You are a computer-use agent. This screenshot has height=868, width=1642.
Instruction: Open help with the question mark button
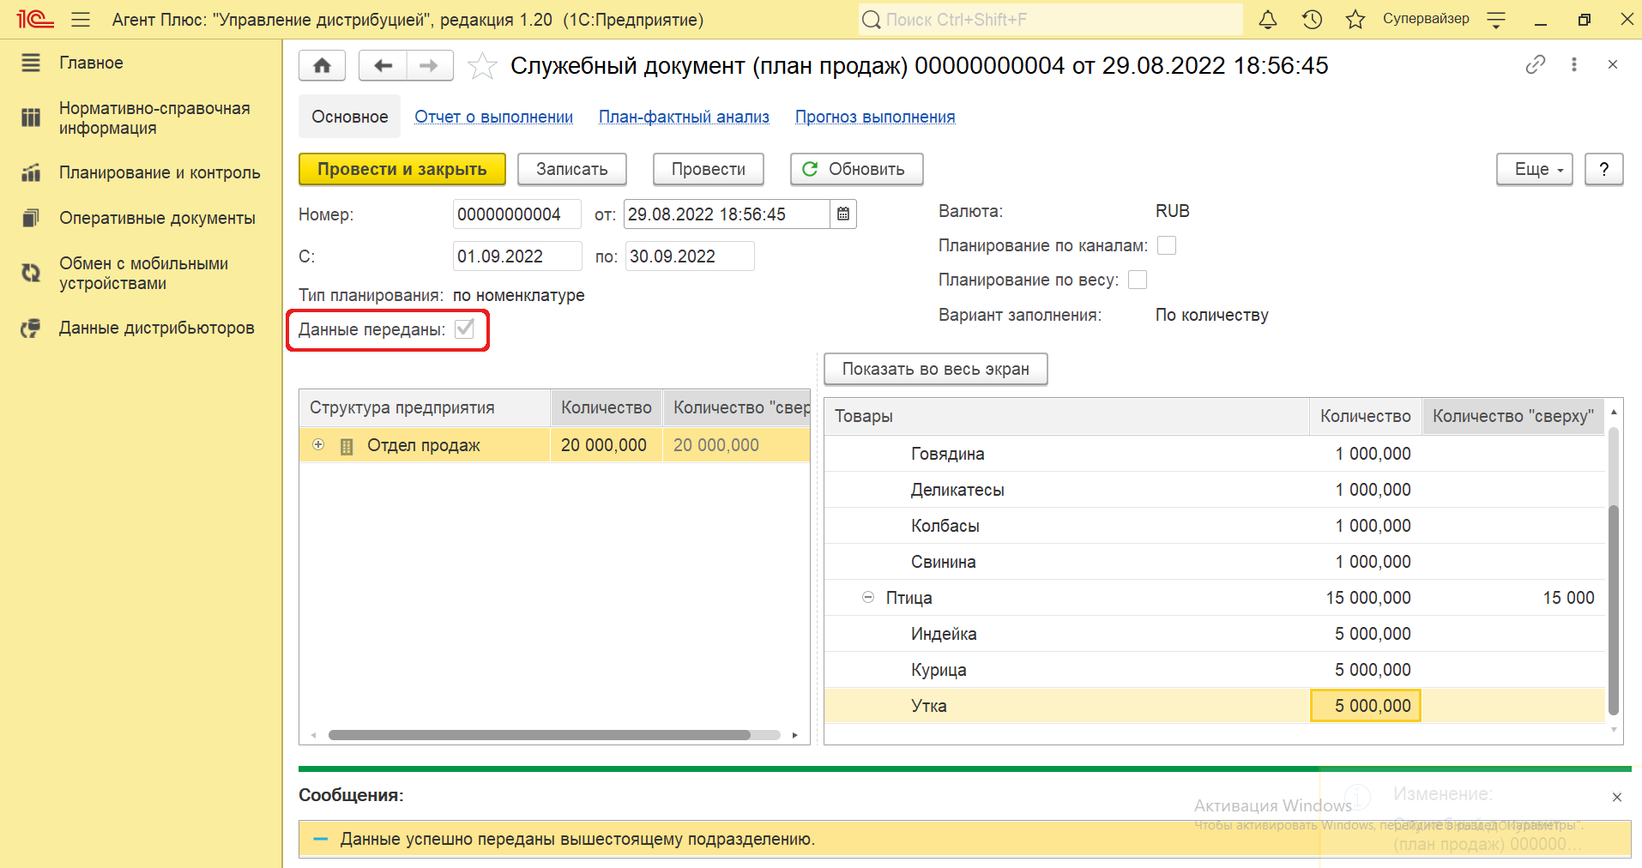pyautogui.click(x=1604, y=169)
